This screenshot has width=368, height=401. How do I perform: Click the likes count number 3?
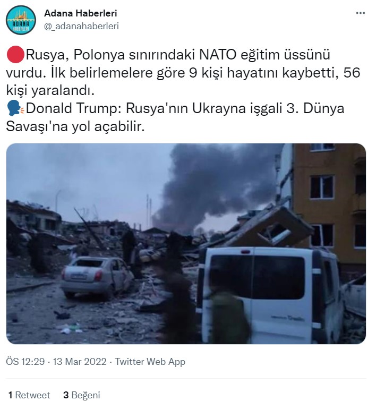tap(66, 395)
